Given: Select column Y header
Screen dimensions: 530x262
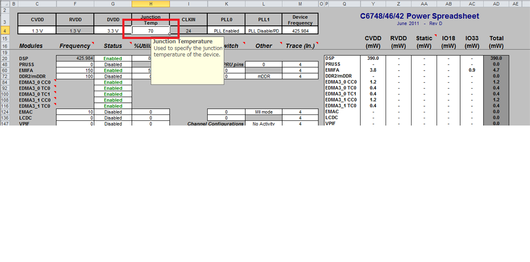Looking at the screenshot, I should (x=373, y=4).
